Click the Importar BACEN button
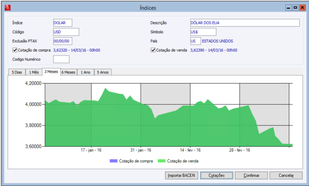309x186 pixels. click(181, 175)
